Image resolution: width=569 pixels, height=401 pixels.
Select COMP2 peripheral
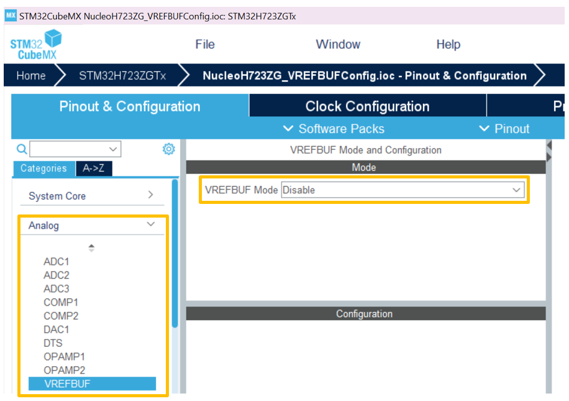pyautogui.click(x=61, y=316)
